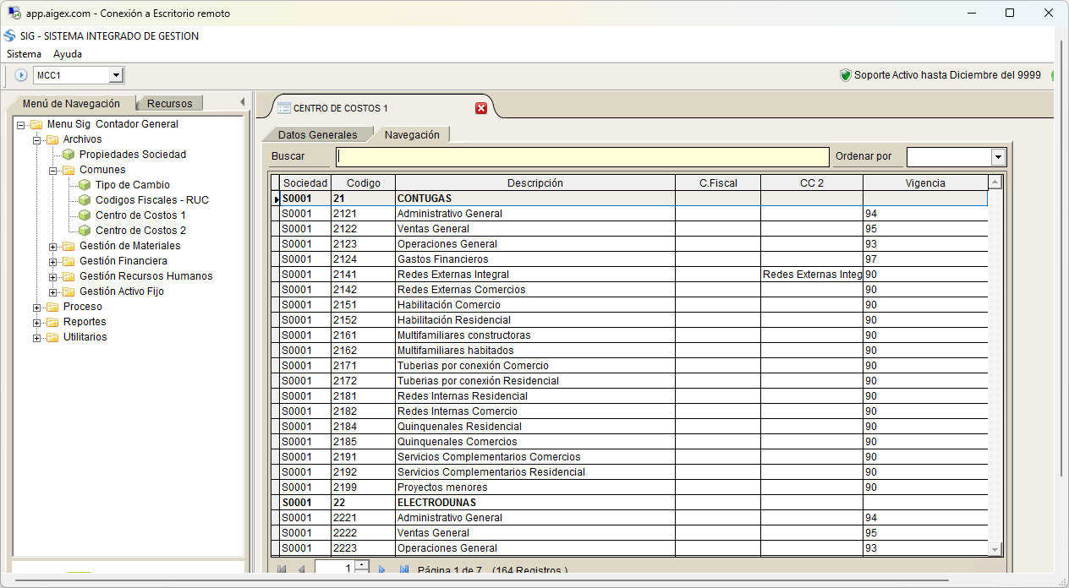Increase page number with the spinner
Viewport: 1069px width, 588px height.
pos(362,563)
